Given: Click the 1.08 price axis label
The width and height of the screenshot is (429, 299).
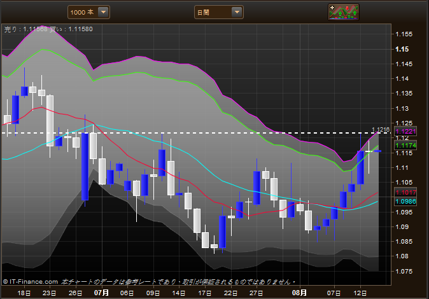Looking at the screenshot, I should pos(402,256).
